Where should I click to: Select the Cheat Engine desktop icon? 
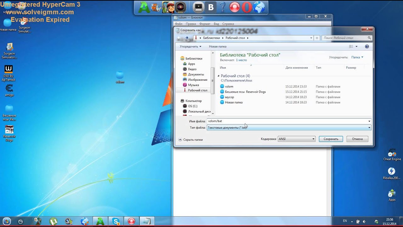(392, 155)
